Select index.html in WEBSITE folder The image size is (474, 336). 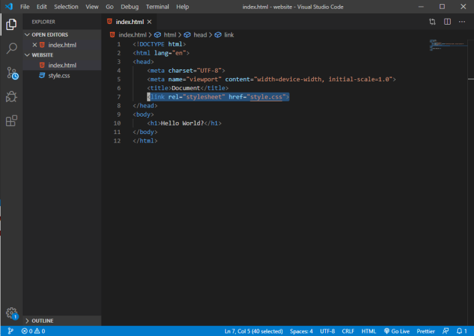(x=62, y=65)
